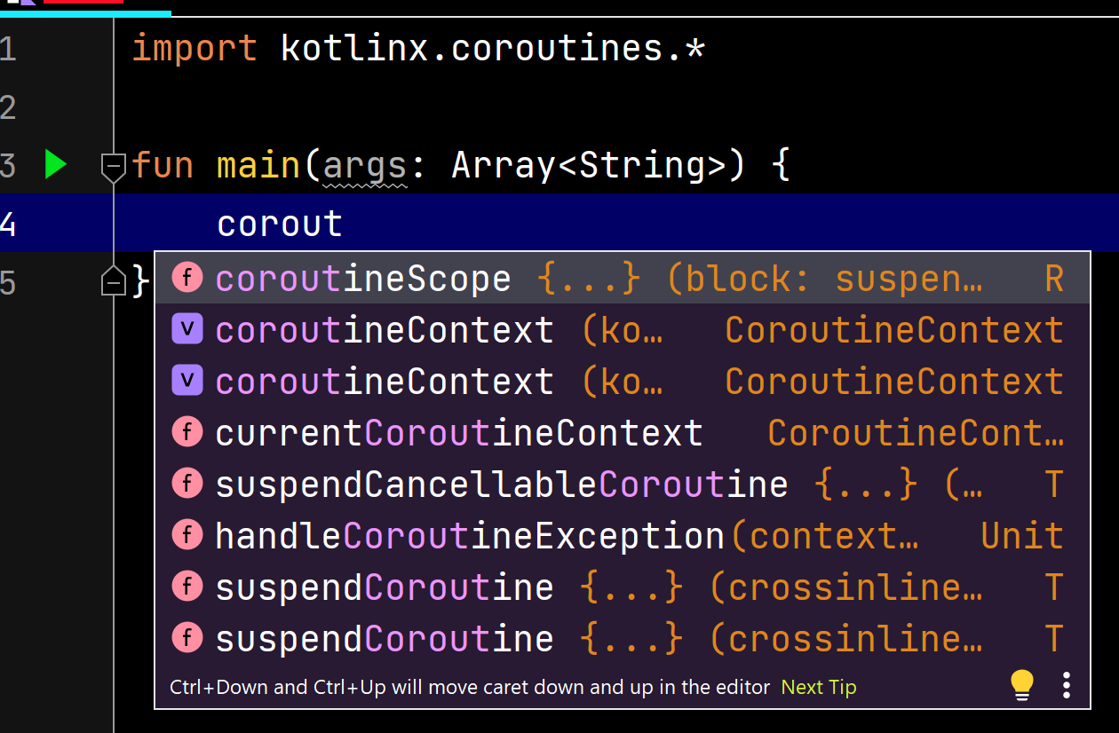Click the function icon next to coroutineScope

[x=187, y=279]
